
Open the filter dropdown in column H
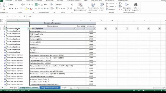[x=116, y=29]
